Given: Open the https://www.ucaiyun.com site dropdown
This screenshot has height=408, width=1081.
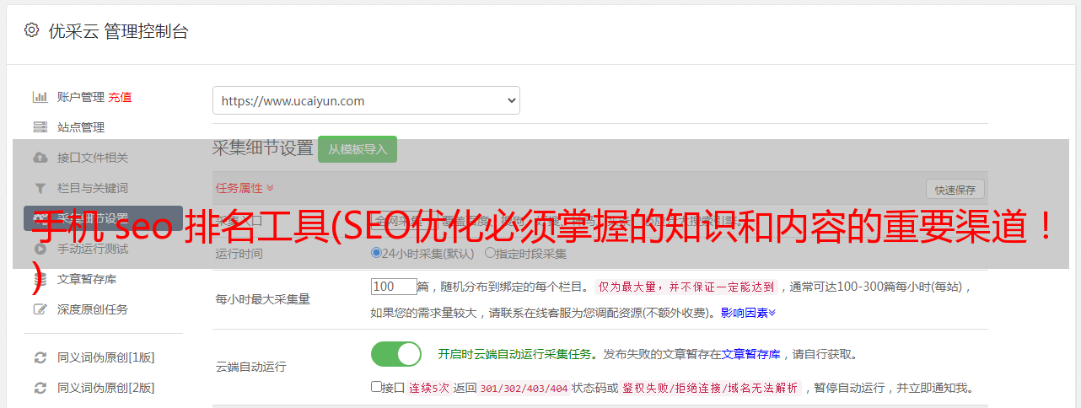Looking at the screenshot, I should [x=366, y=100].
